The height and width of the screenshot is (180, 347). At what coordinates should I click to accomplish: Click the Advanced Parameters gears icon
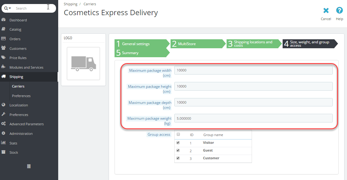click(3, 124)
